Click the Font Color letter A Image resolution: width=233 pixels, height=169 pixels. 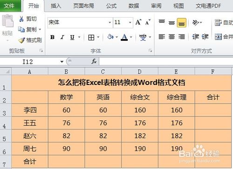pyautogui.click(x=124, y=37)
